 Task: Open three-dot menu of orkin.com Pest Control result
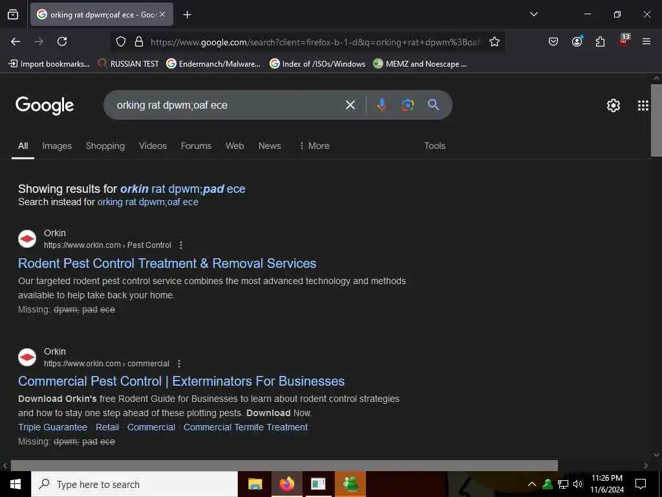(x=181, y=245)
